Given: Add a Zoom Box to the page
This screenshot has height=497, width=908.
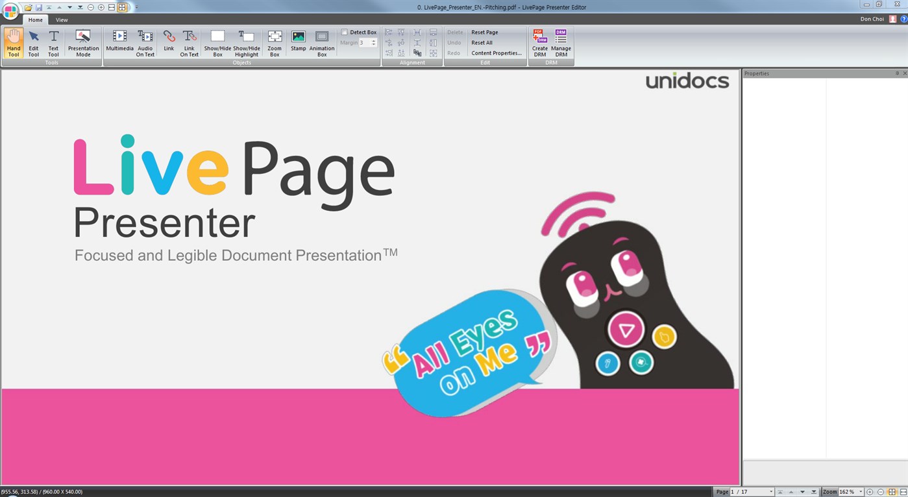Looking at the screenshot, I should (x=274, y=43).
